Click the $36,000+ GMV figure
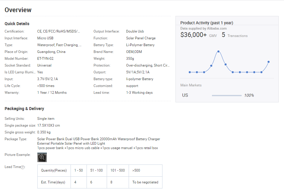Image resolution: width=284 pixels, height=192 pixels. coord(194,35)
